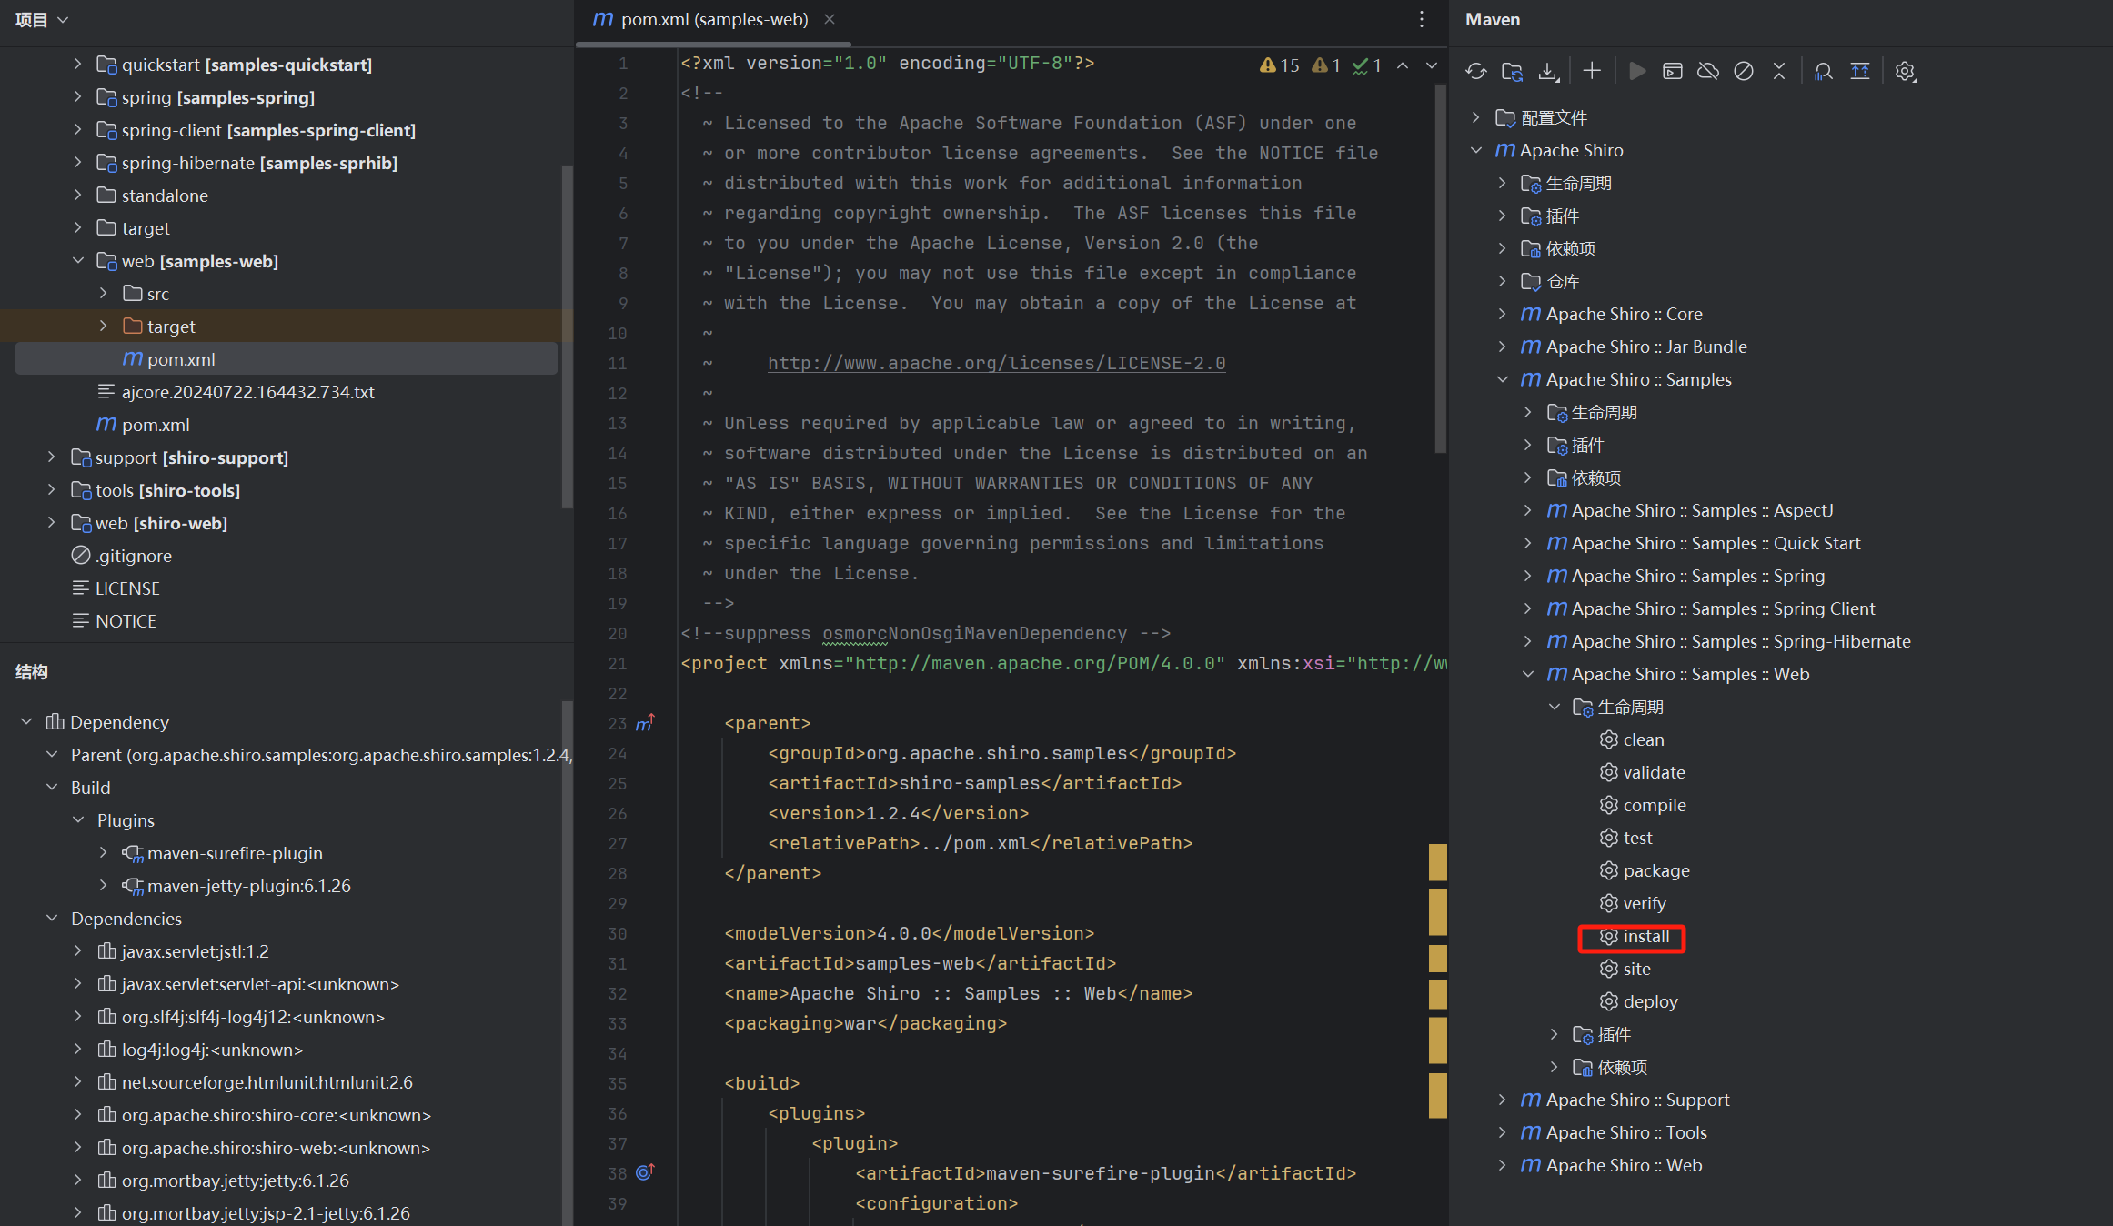Expand maven-jetty-plugin:6.1.26 node
The height and width of the screenshot is (1226, 2113).
(x=104, y=886)
